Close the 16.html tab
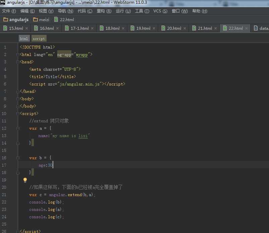Image resolution: width=269 pixels, height=233 pixels. 58,28
